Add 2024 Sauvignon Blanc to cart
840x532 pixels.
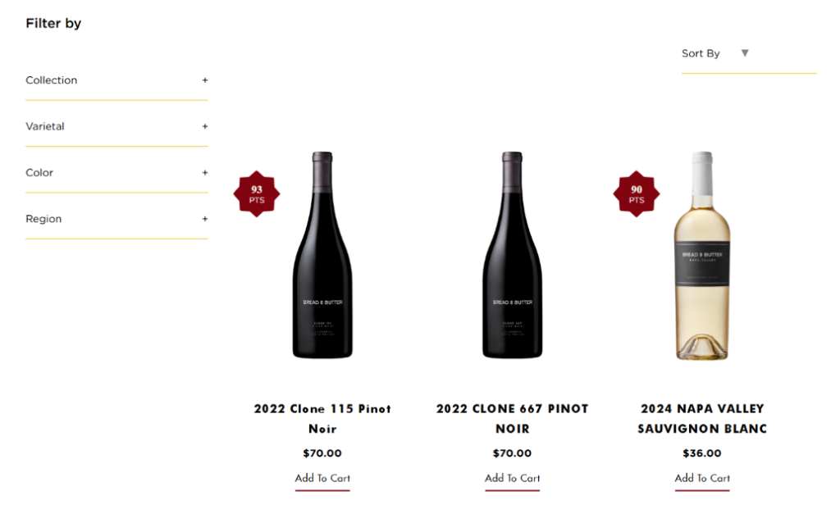(702, 478)
